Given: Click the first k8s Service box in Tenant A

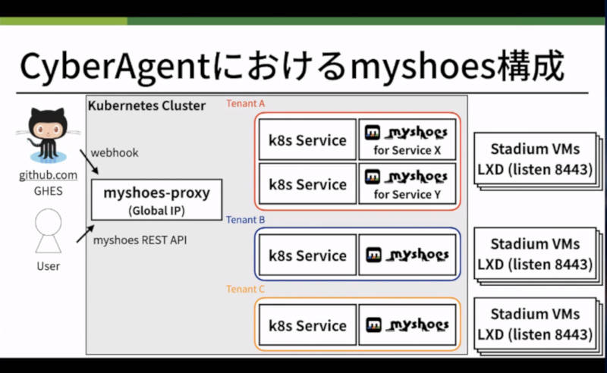Looking at the screenshot, I should 307,139.
